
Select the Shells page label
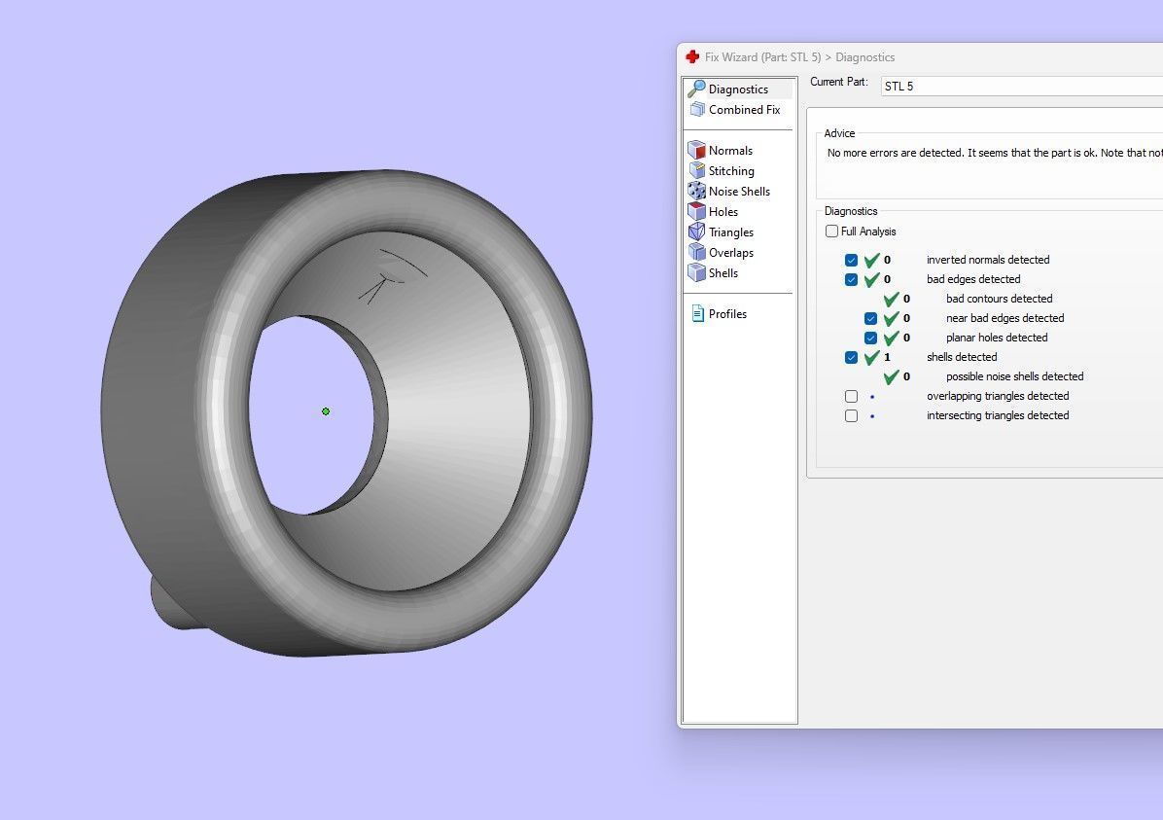(723, 273)
